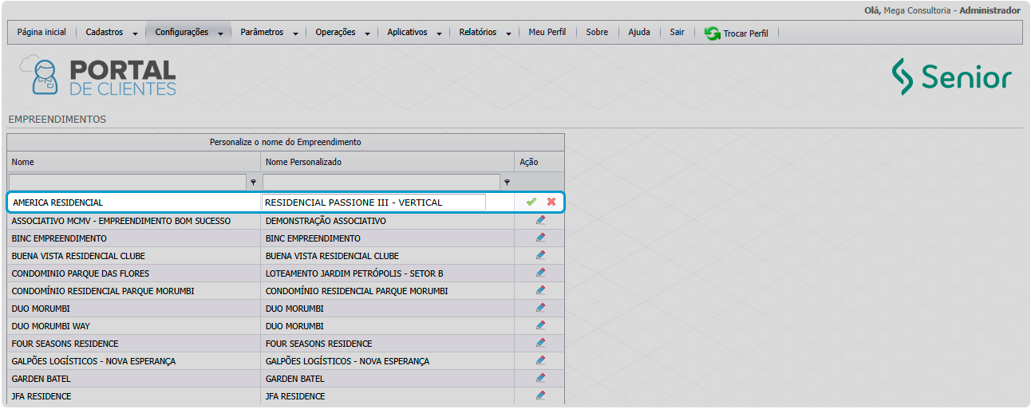The image size is (1031, 409).
Task: Click Trocar Perfil text button
Action: [x=746, y=34]
